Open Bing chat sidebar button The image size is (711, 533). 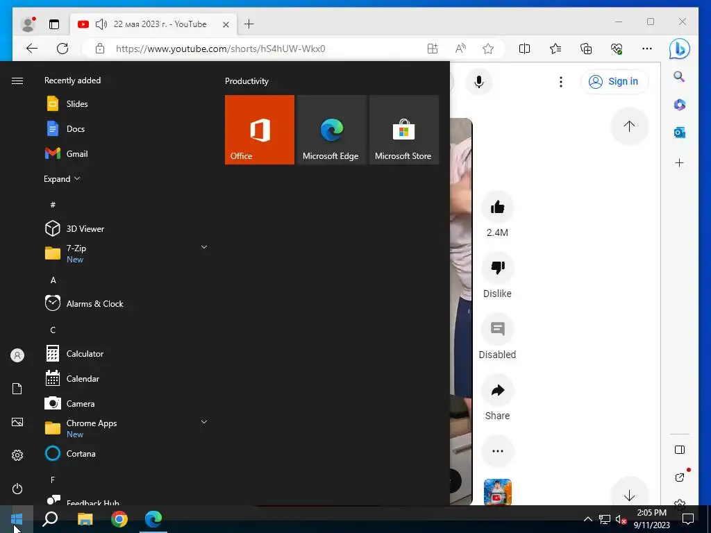tap(679, 49)
